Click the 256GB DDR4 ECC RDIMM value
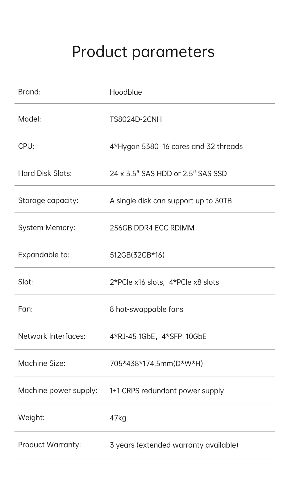The height and width of the screenshot is (479, 287). [x=152, y=228]
